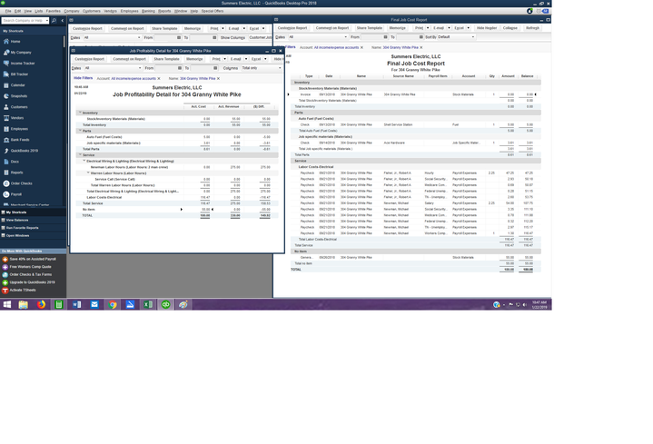Collapse the Inventory section in Job Profitability
Viewport: 653px width, 444px height.
click(x=80, y=113)
